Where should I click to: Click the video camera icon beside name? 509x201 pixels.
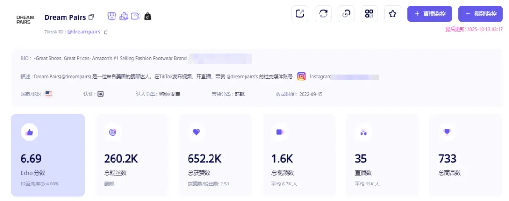coord(136,16)
